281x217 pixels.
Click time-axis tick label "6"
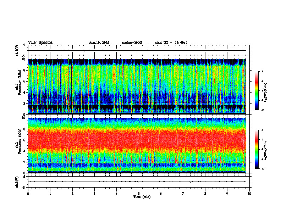pyautogui.click(x=161, y=194)
